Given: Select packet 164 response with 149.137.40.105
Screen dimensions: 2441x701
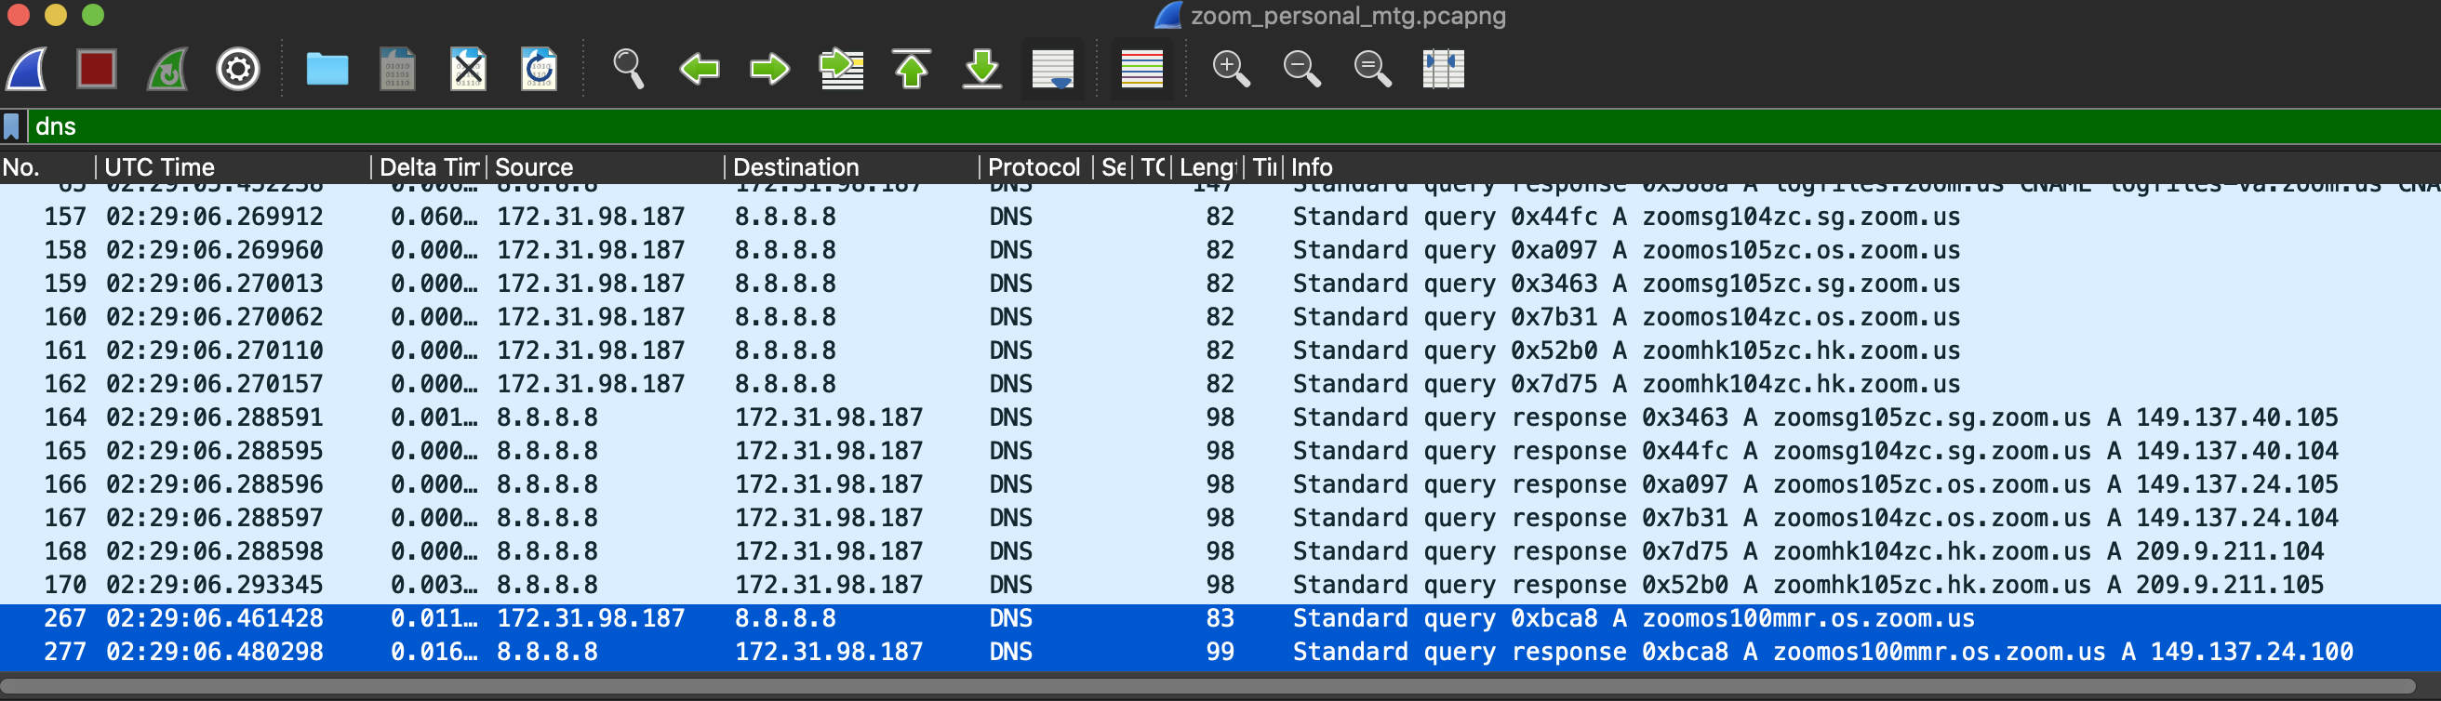Looking at the screenshot, I should [x=1220, y=417].
